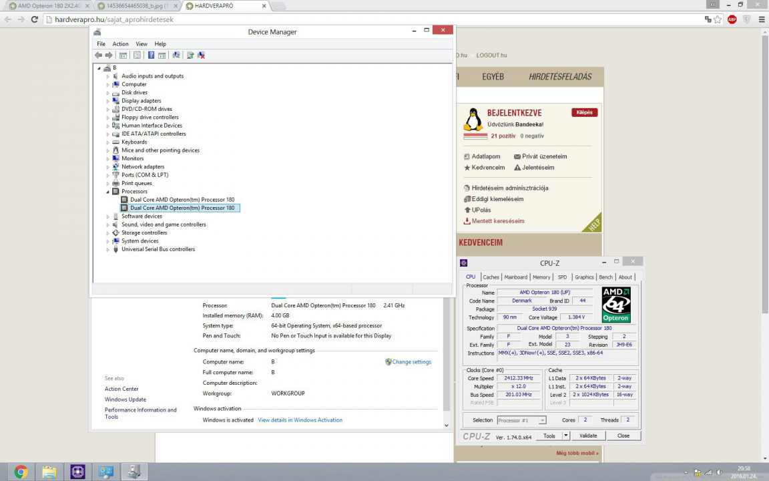
Task: Click View details in Windows Activation link
Action: point(300,420)
